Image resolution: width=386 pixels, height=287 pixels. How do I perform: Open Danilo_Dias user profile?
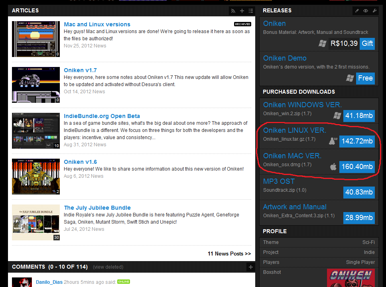pos(49,282)
